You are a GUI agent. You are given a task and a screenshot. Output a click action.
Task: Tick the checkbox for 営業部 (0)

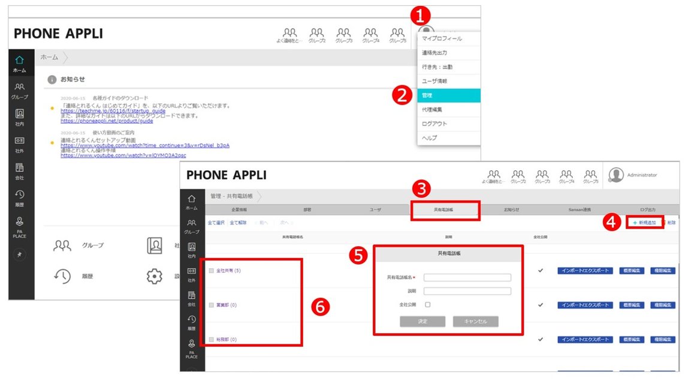click(x=212, y=305)
